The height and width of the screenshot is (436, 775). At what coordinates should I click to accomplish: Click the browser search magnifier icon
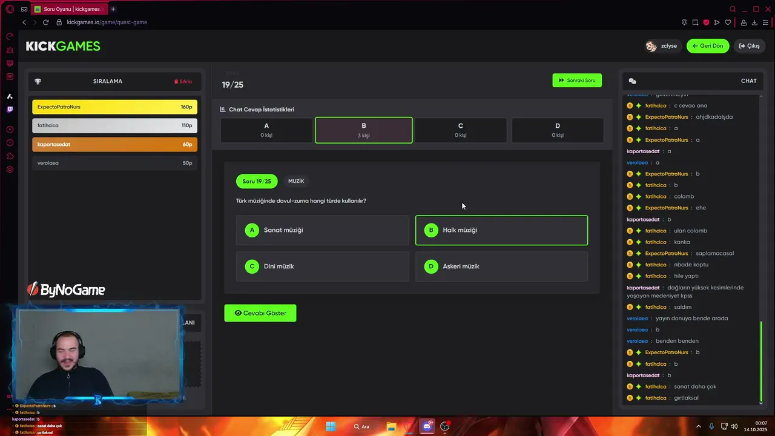click(x=733, y=9)
